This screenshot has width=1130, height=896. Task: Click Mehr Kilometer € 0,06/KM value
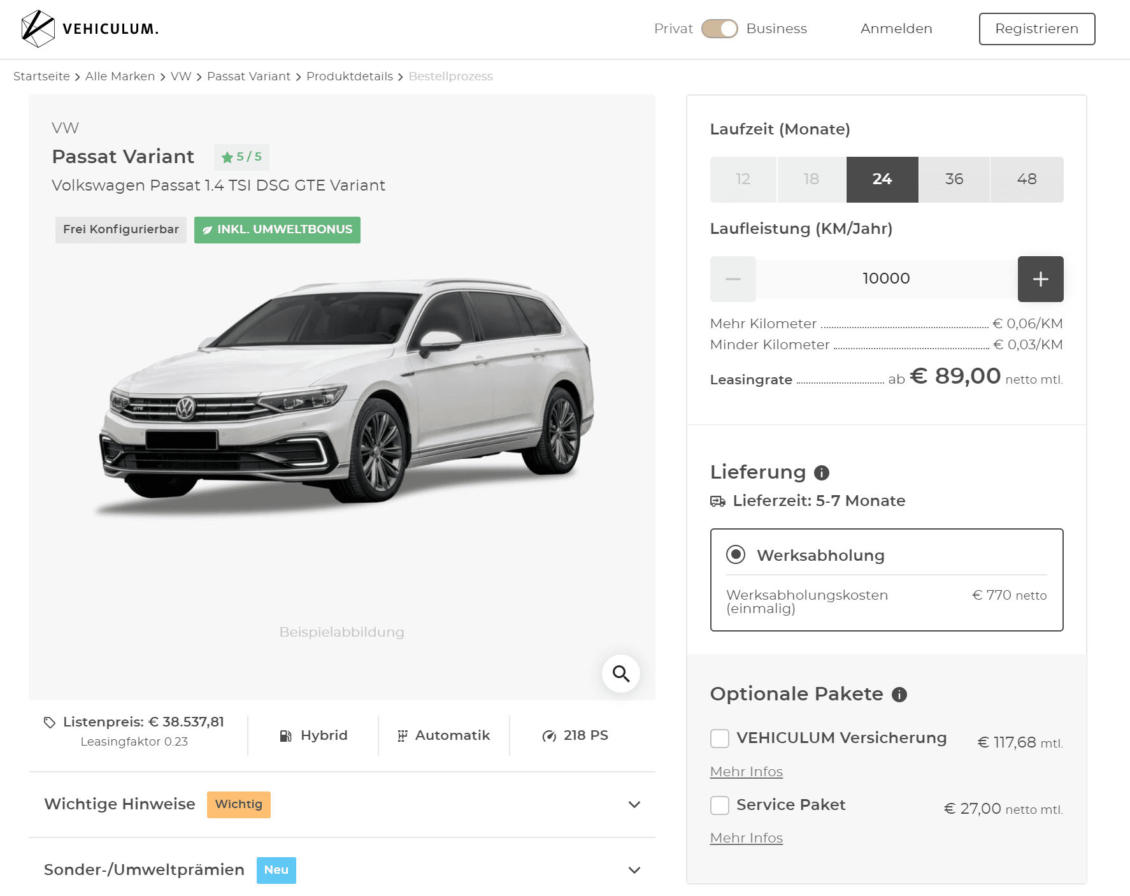click(1028, 324)
